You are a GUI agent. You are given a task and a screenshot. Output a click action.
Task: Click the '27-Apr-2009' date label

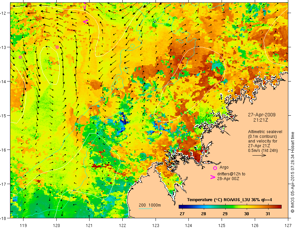pyautogui.click(x=262, y=115)
